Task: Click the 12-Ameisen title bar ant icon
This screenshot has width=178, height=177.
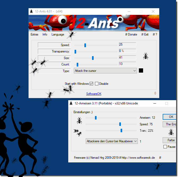Action: [x=71, y=103]
